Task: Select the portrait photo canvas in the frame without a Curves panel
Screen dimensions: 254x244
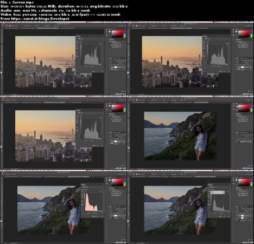Action: pos(180,136)
